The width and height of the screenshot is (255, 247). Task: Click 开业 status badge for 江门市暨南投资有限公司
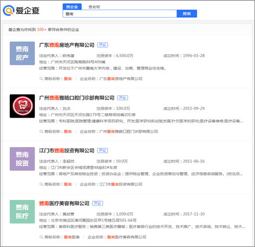(x=103, y=151)
